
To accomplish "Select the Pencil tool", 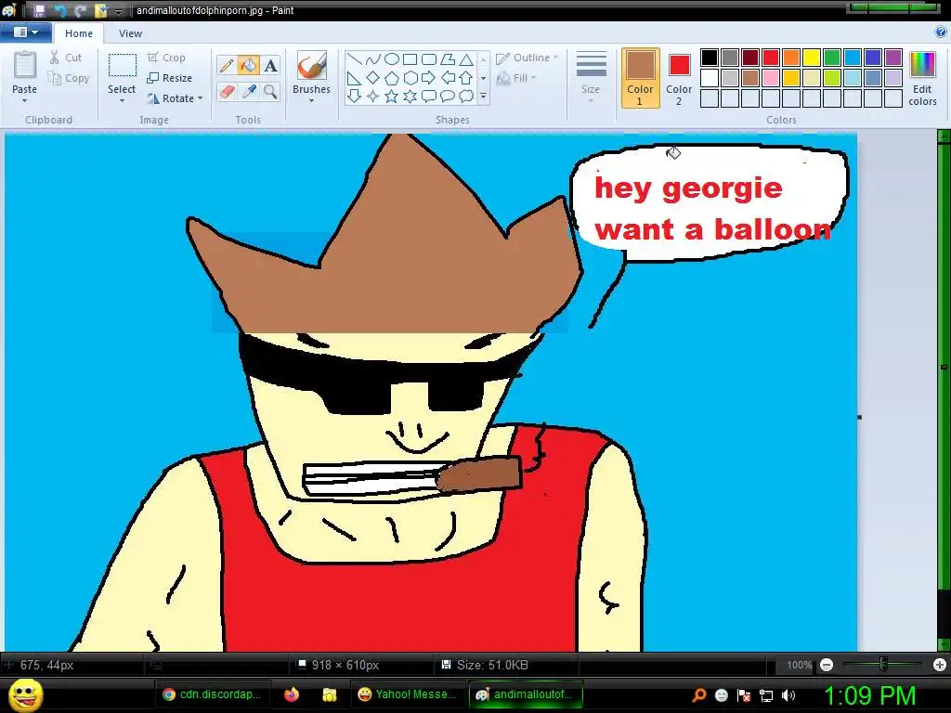I will tap(226, 65).
